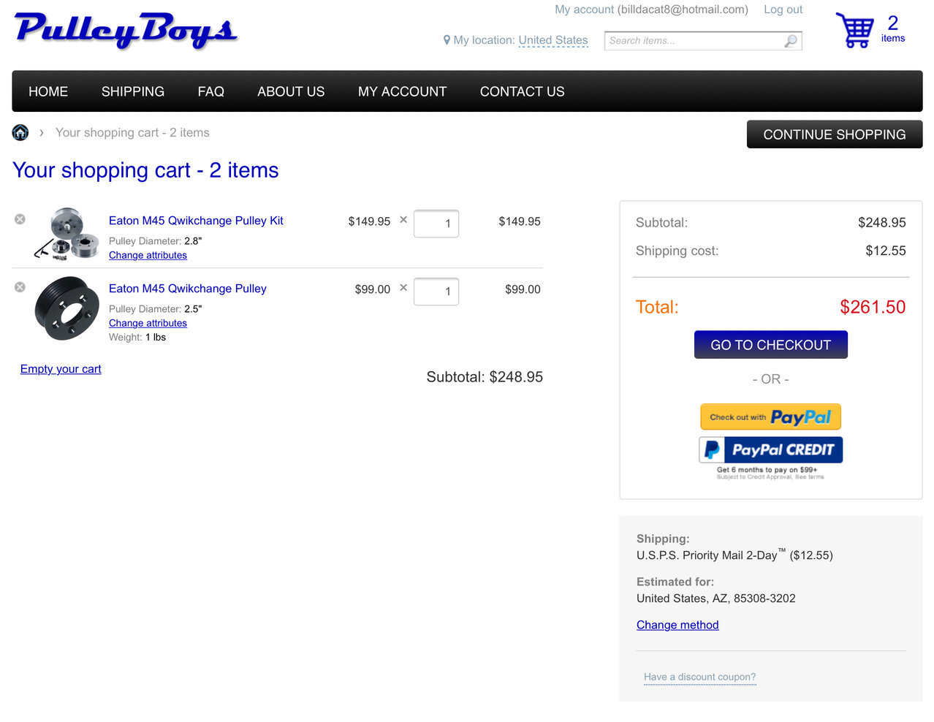Remove the $99.00 Eaton M45 Qwikchange Pulley

20,287
